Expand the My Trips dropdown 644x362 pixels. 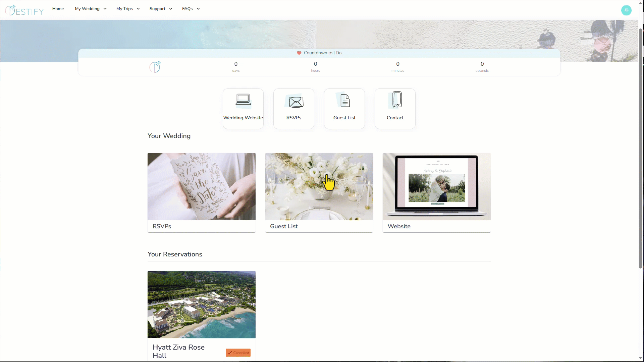pos(128,9)
